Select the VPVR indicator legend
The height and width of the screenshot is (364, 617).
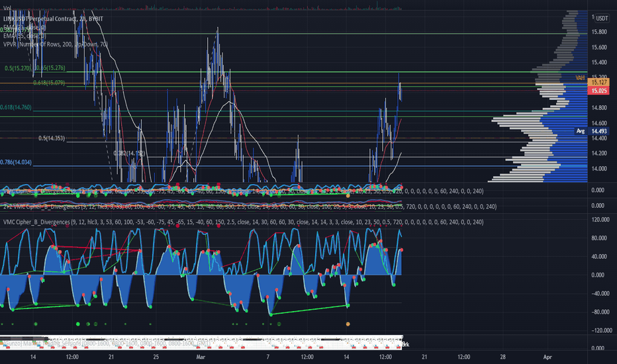[56, 44]
